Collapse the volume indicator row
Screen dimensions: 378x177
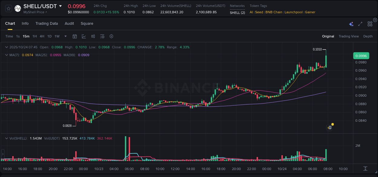[7, 138]
